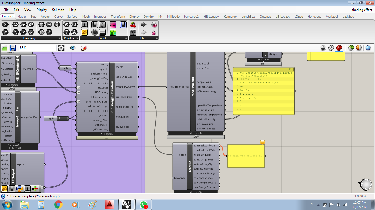This screenshot has width=375, height=210.
Task: Select the yellow Panel input icon
Action: [84, 32]
